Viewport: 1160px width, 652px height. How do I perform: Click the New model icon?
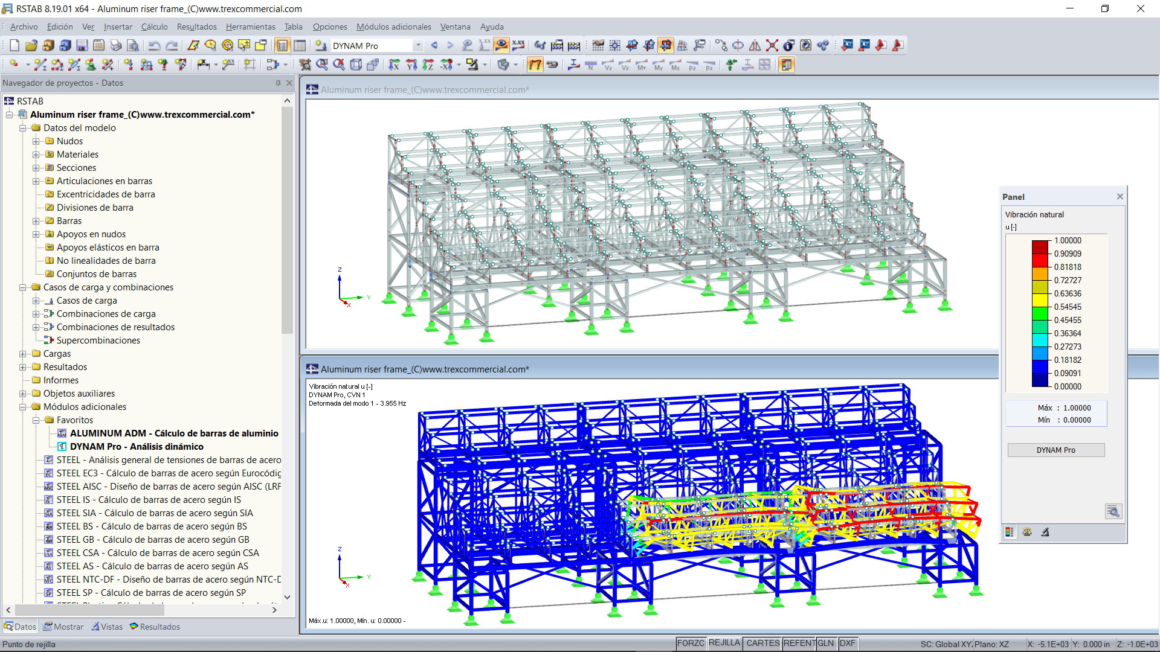pos(14,45)
